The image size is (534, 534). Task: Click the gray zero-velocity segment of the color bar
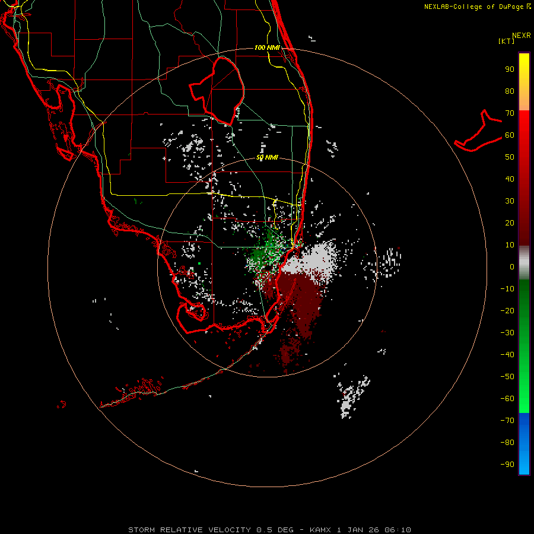click(x=524, y=263)
